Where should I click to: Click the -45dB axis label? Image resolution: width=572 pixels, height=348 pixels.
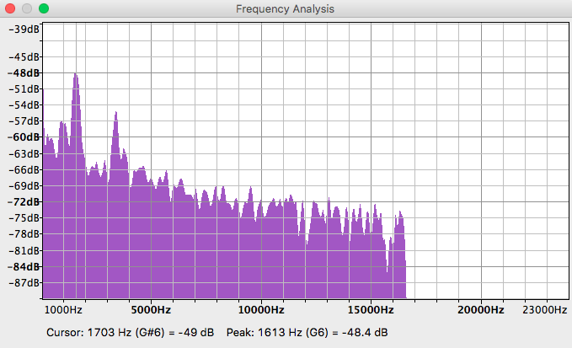[x=24, y=57]
